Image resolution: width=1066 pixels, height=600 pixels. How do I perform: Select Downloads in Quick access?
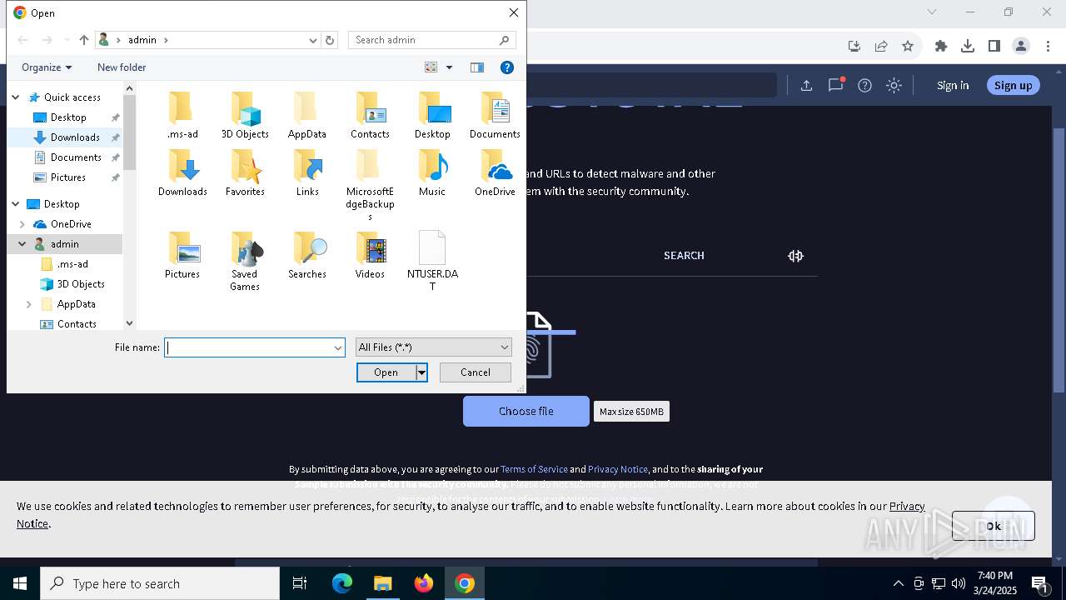(75, 137)
